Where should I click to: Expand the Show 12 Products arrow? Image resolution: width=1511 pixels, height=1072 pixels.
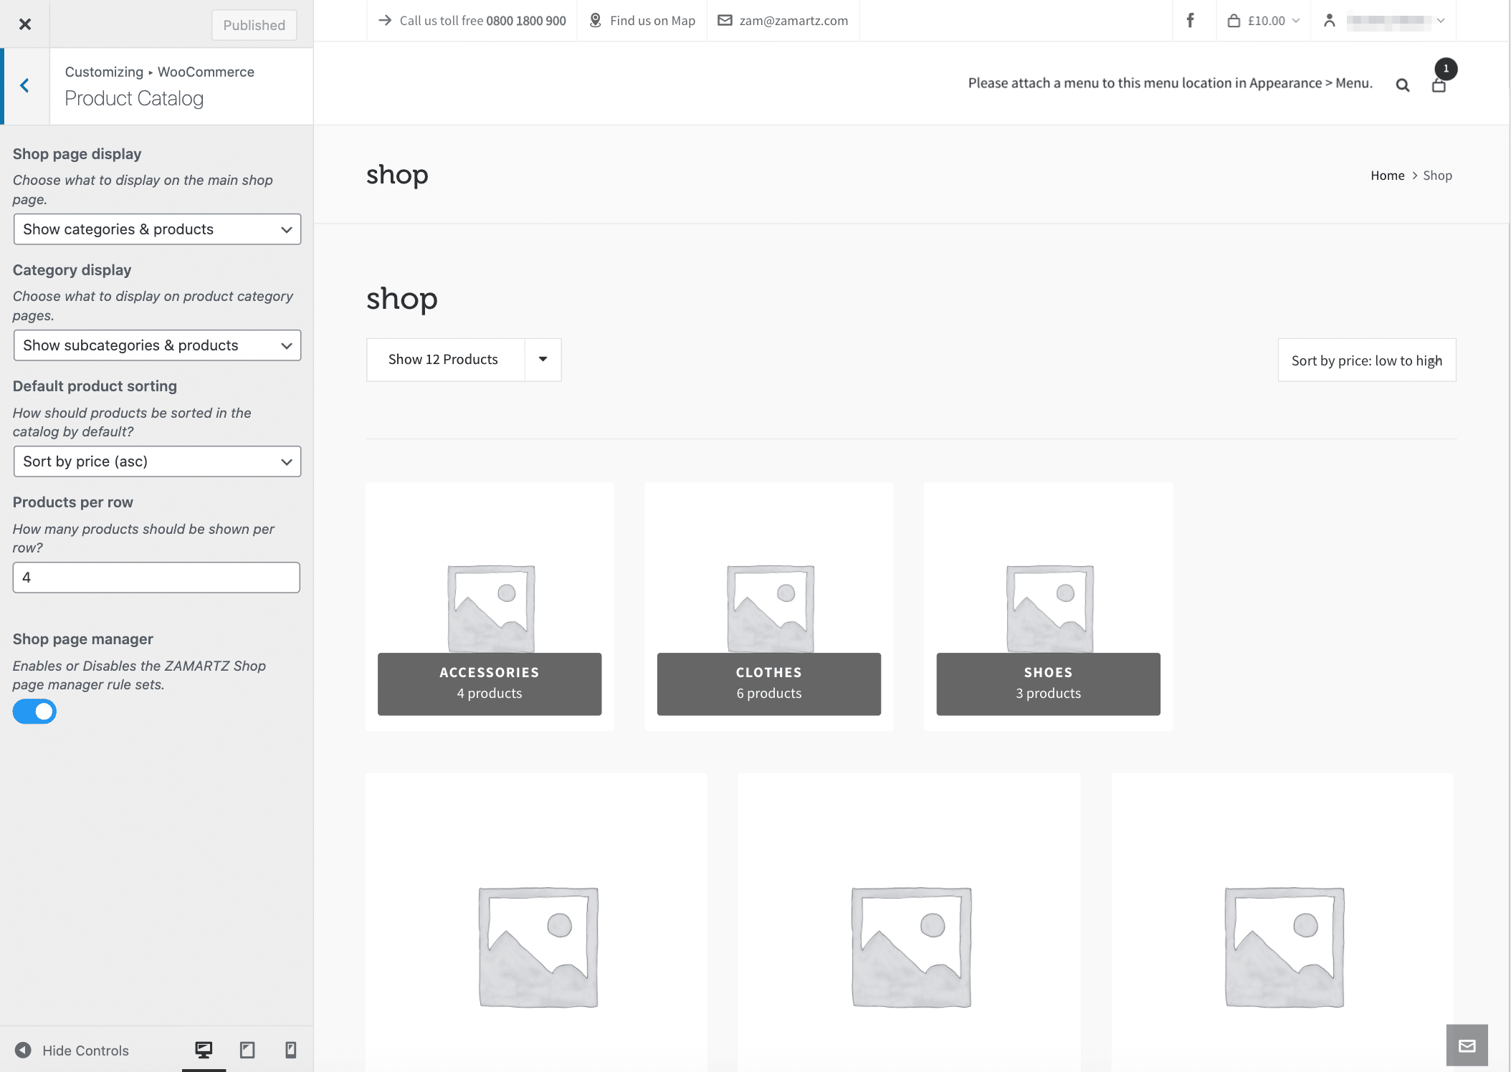click(543, 359)
